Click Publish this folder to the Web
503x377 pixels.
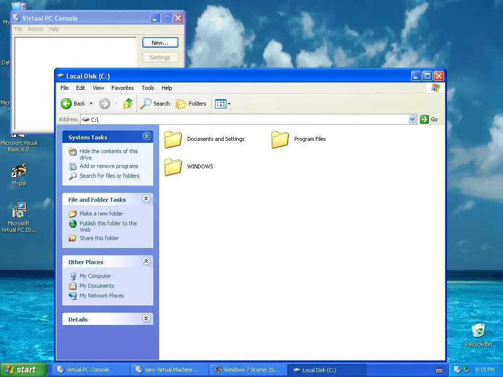click(x=108, y=226)
